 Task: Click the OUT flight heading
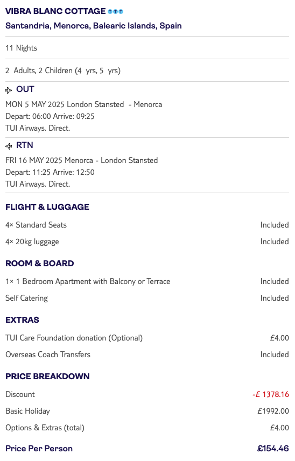(25, 89)
